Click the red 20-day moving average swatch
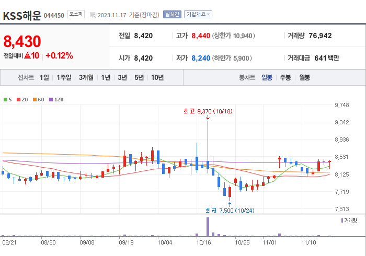The height and width of the screenshot is (256, 366). click(x=19, y=100)
